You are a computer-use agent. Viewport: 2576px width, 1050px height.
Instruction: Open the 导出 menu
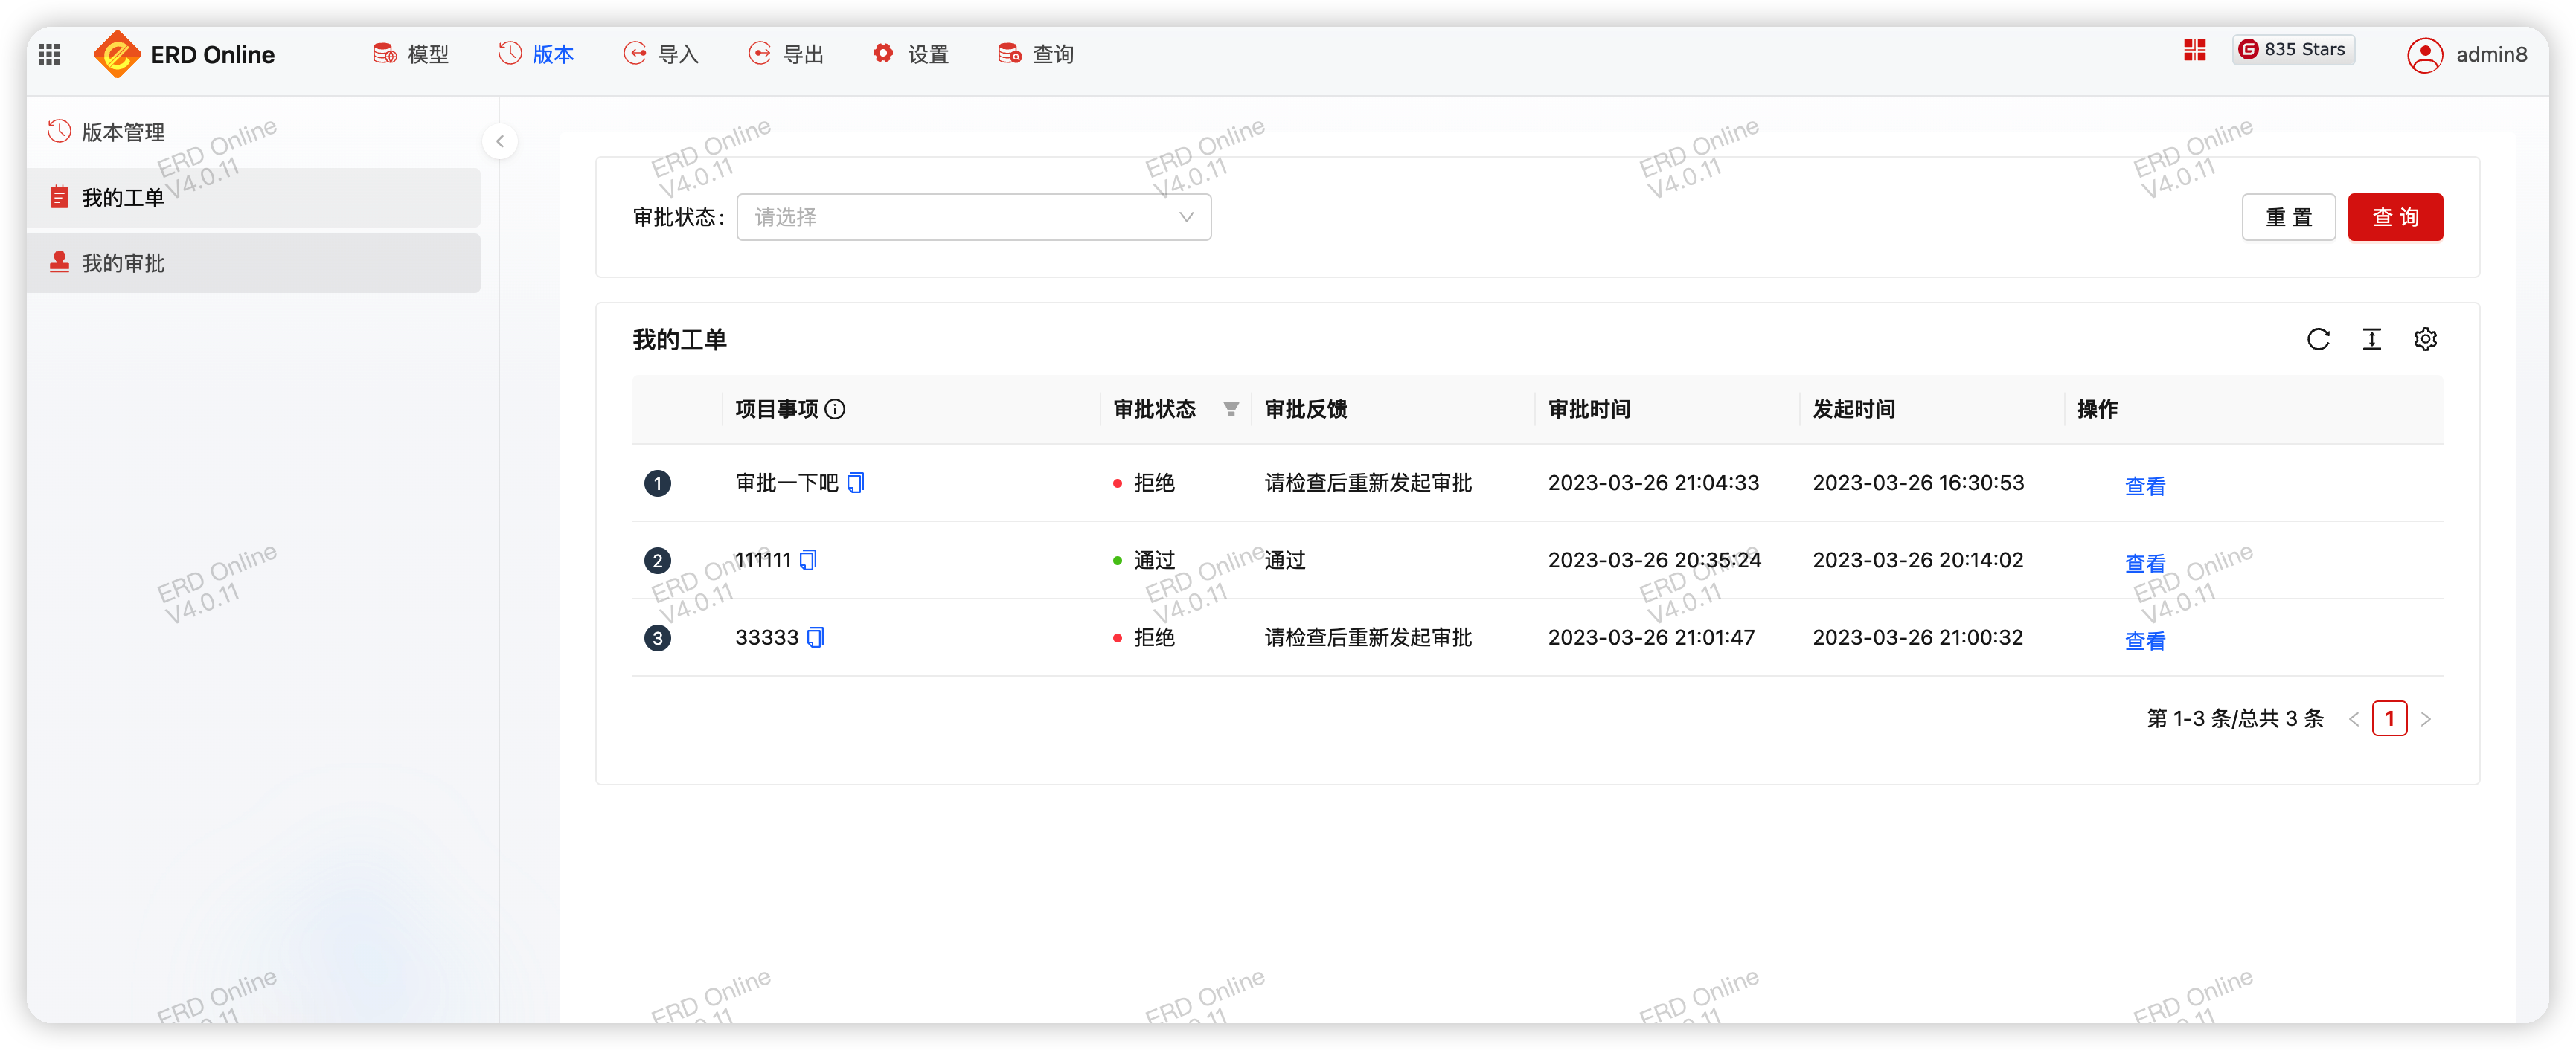pos(786,54)
